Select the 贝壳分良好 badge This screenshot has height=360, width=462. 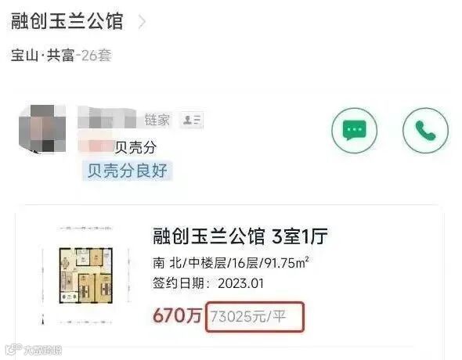[x=128, y=171]
